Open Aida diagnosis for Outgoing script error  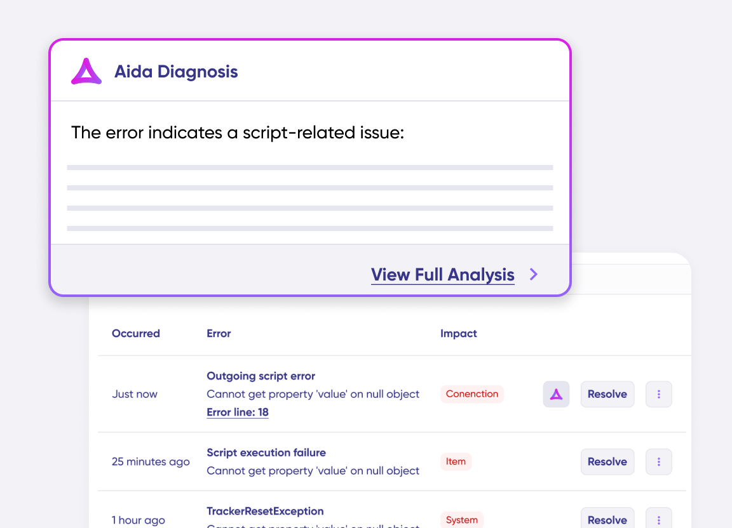[x=556, y=394]
